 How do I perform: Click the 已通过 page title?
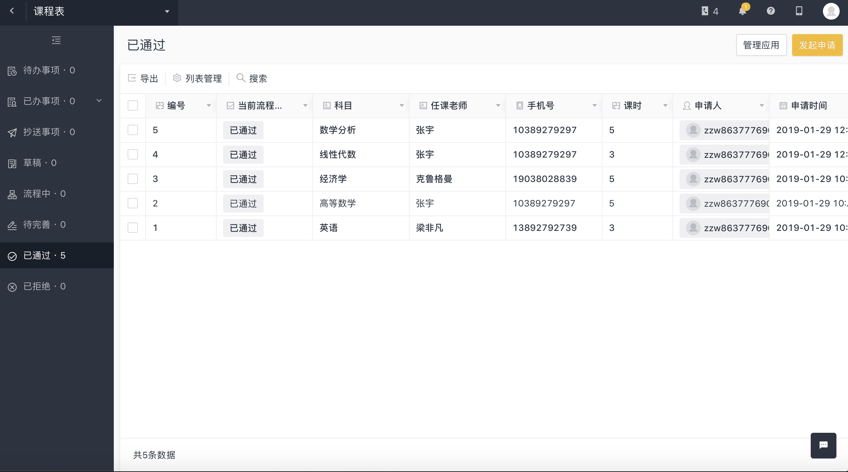click(x=146, y=45)
